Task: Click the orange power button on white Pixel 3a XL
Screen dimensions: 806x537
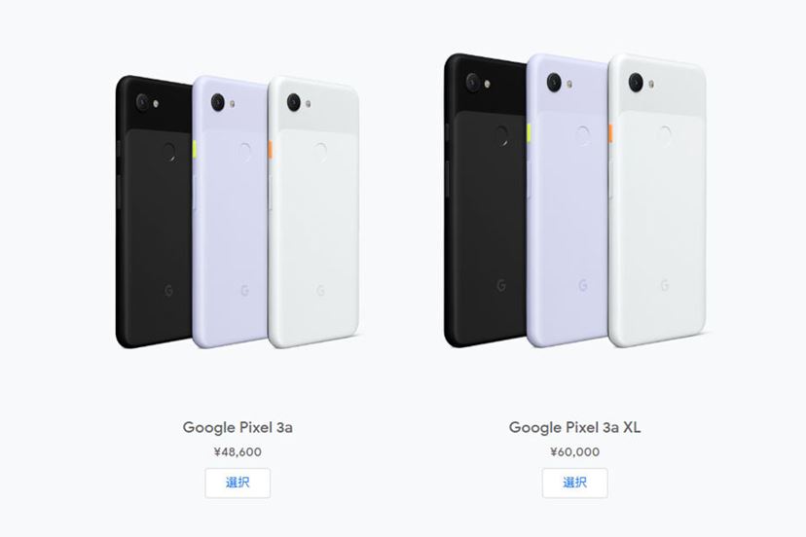Action: (x=610, y=133)
